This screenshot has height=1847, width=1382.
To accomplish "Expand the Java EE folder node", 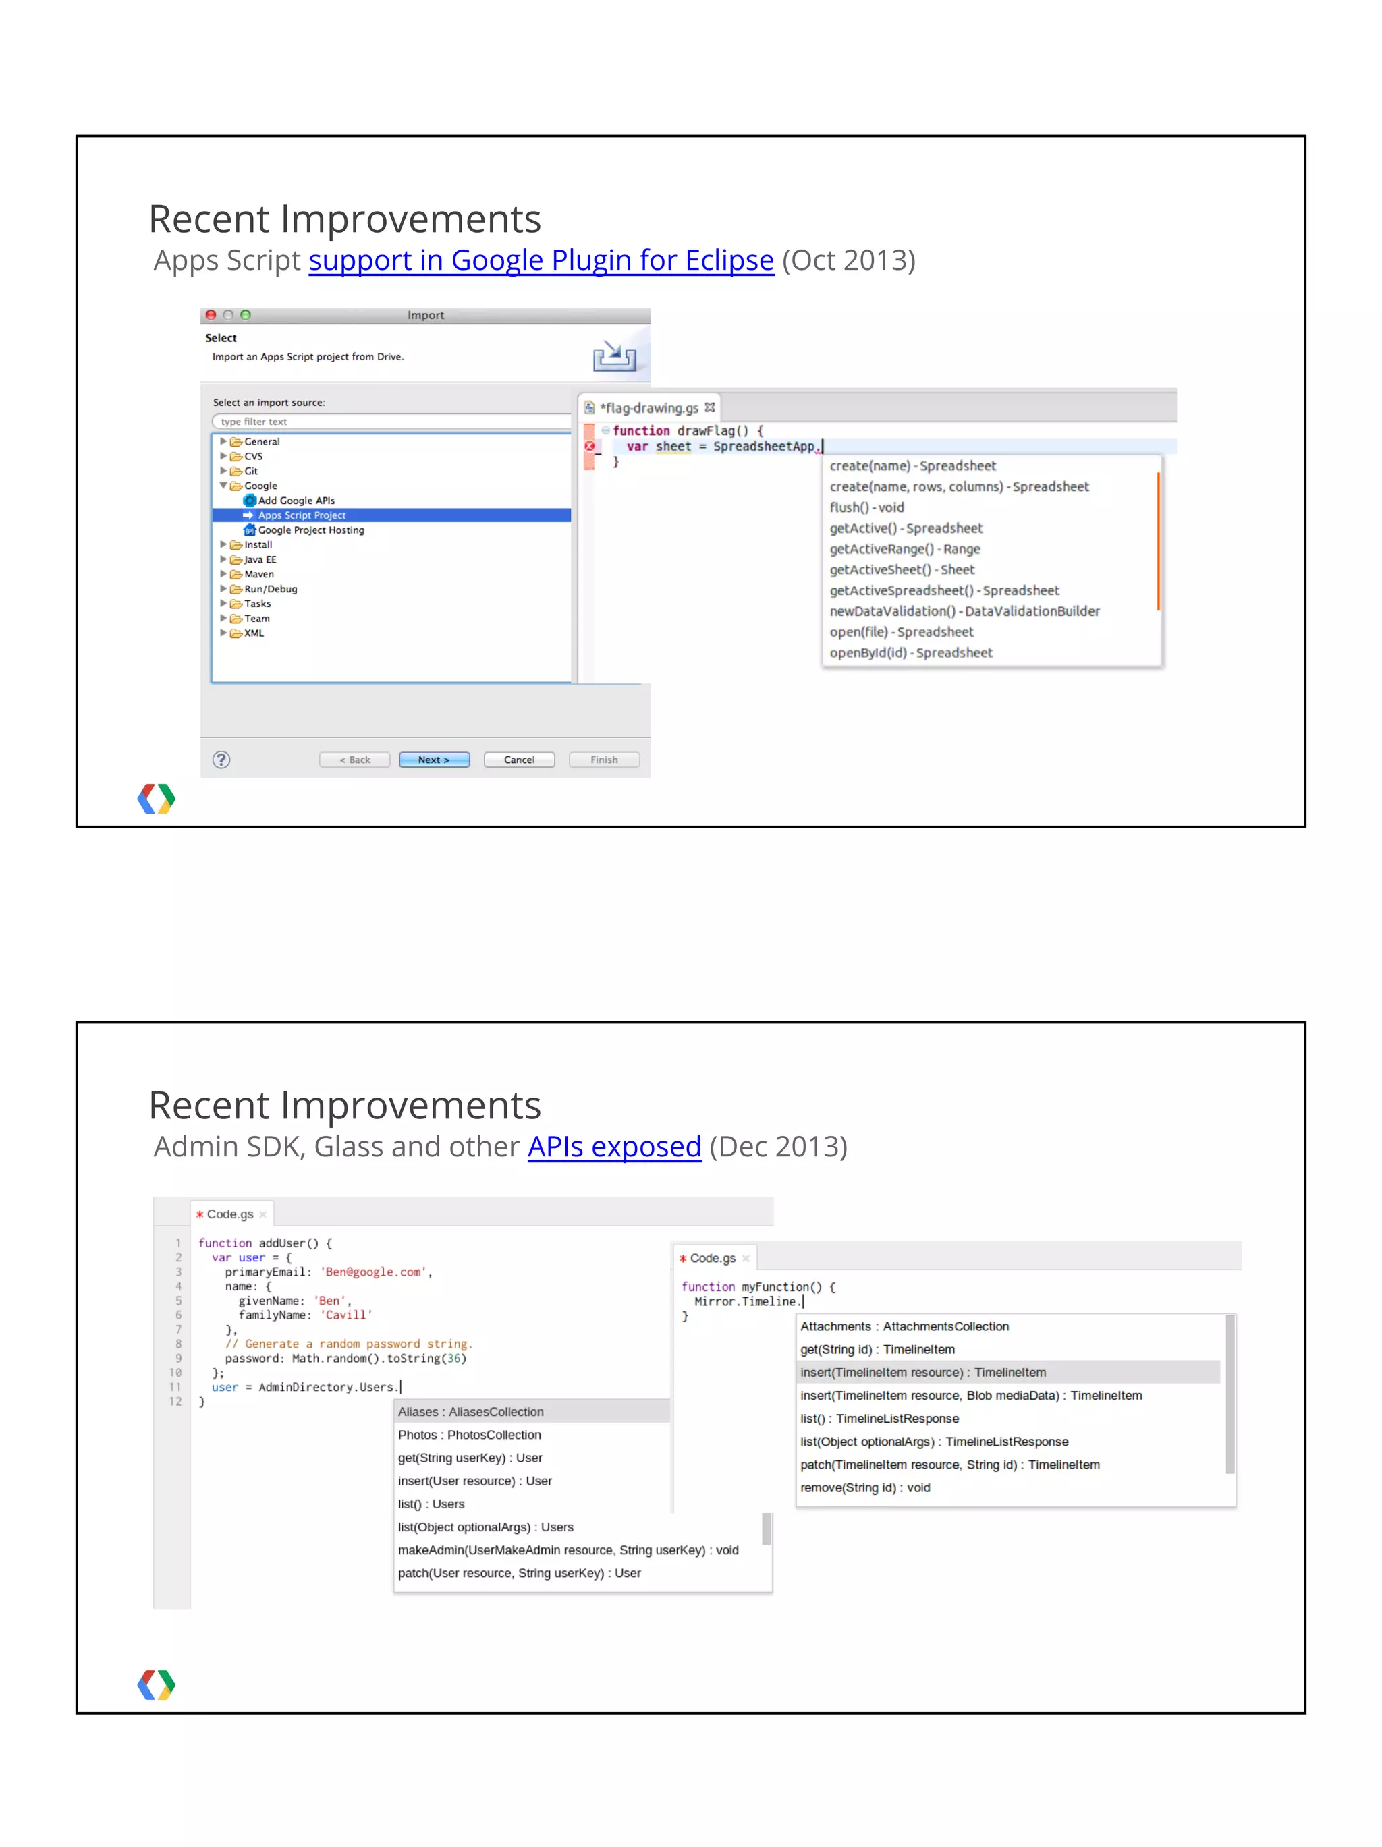I will pos(223,559).
